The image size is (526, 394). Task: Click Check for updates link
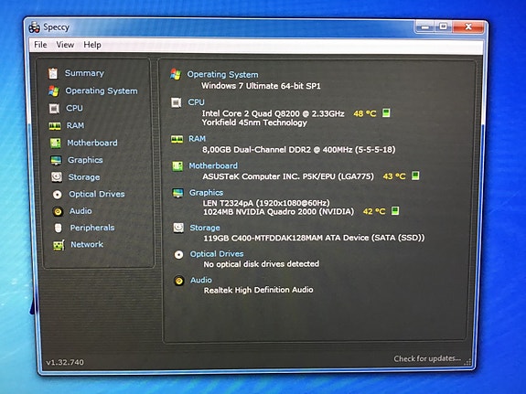coord(427,358)
